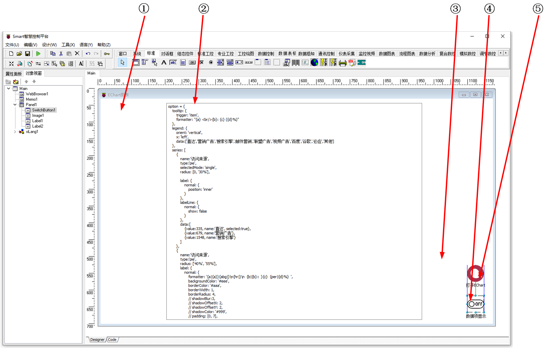The image size is (549, 348).
Task: Open the 数据图表 component tab
Action: (x=387, y=54)
